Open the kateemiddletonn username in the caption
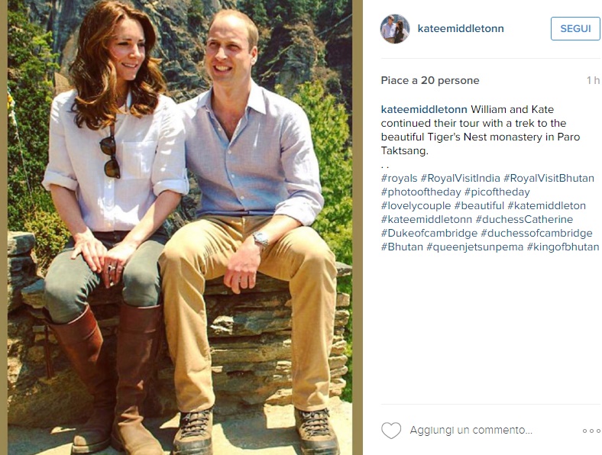This screenshot has height=455, width=602. (424, 109)
